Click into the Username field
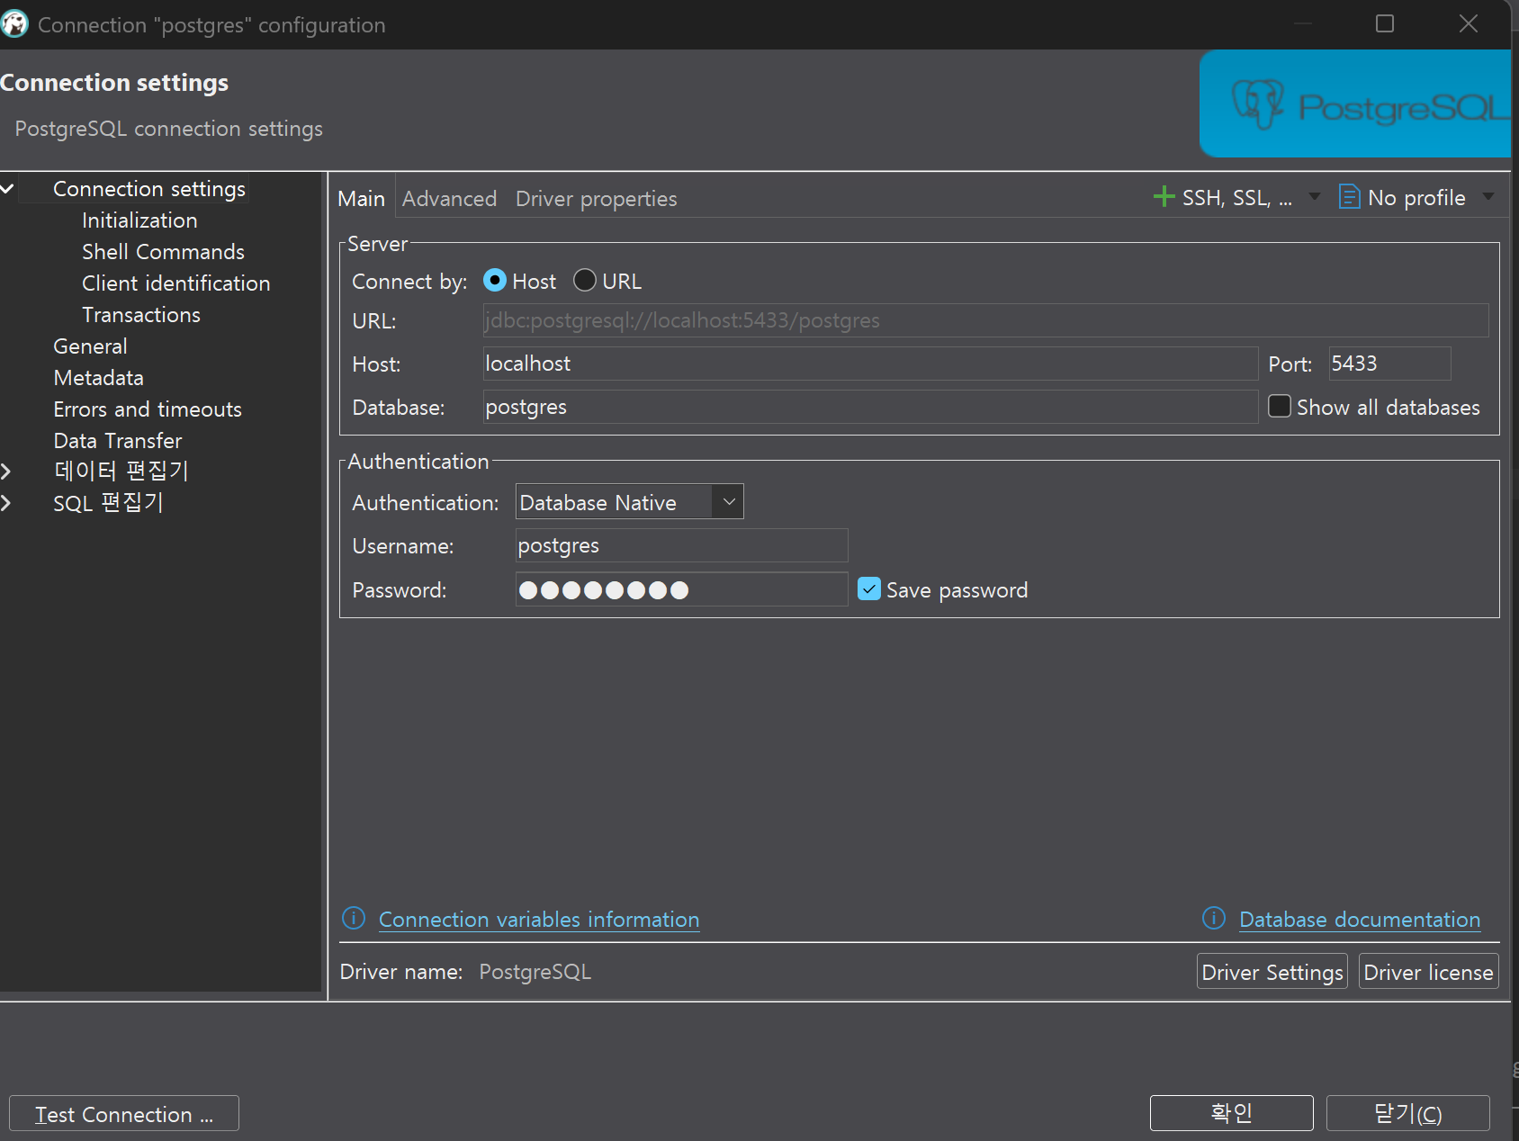The width and height of the screenshot is (1519, 1141). [681, 545]
